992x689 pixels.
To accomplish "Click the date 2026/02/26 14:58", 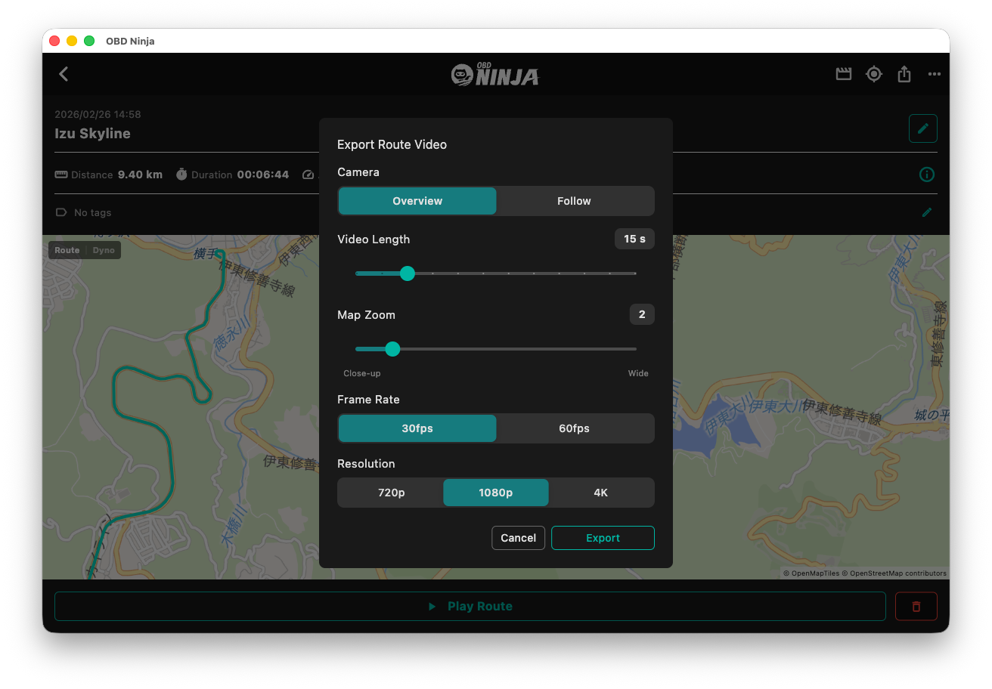I will [x=98, y=115].
